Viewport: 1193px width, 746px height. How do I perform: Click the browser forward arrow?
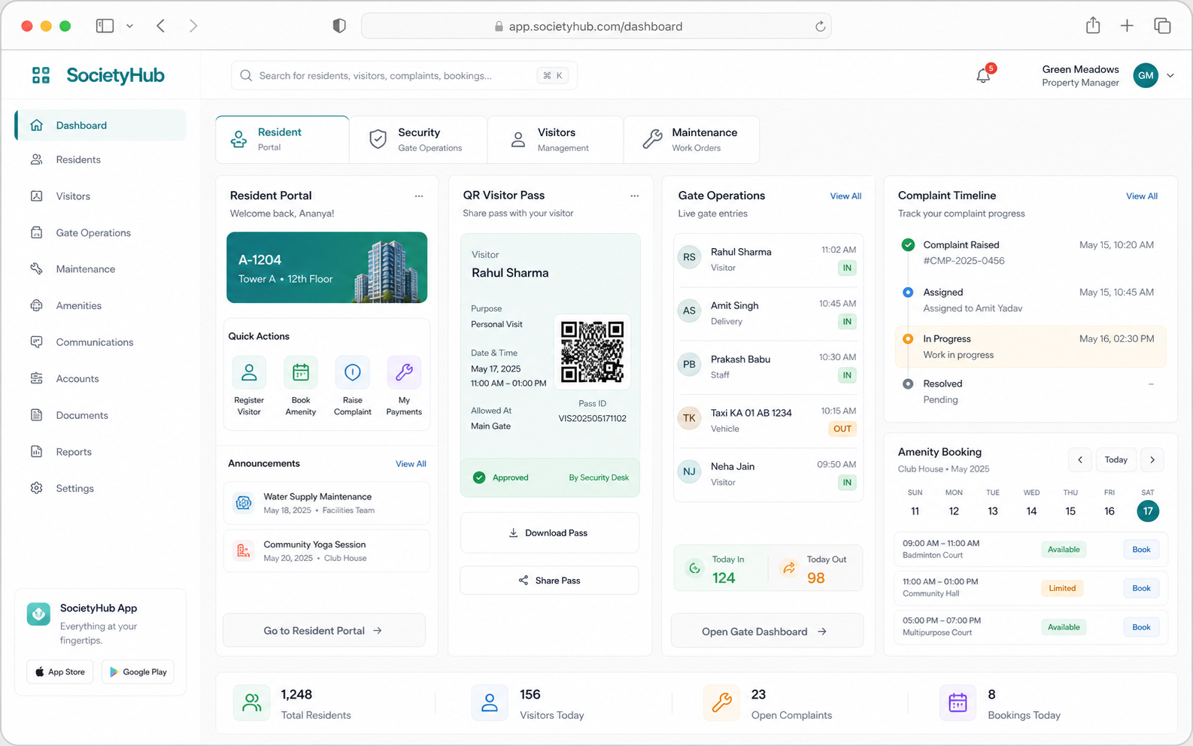coord(193,26)
